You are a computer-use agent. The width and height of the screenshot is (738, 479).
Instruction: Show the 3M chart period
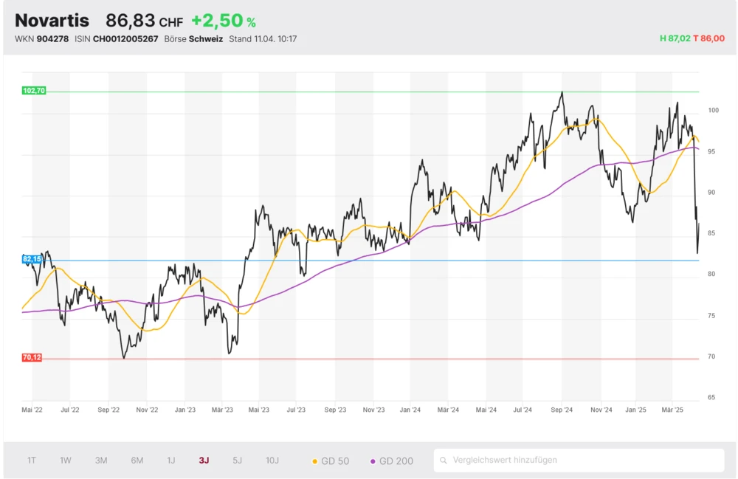pyautogui.click(x=101, y=461)
